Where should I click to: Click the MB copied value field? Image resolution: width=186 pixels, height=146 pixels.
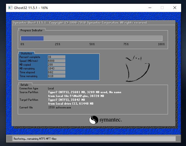tap(56, 65)
